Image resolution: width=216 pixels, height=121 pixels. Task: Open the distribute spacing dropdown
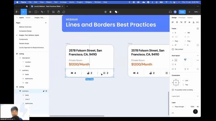point(198,22)
